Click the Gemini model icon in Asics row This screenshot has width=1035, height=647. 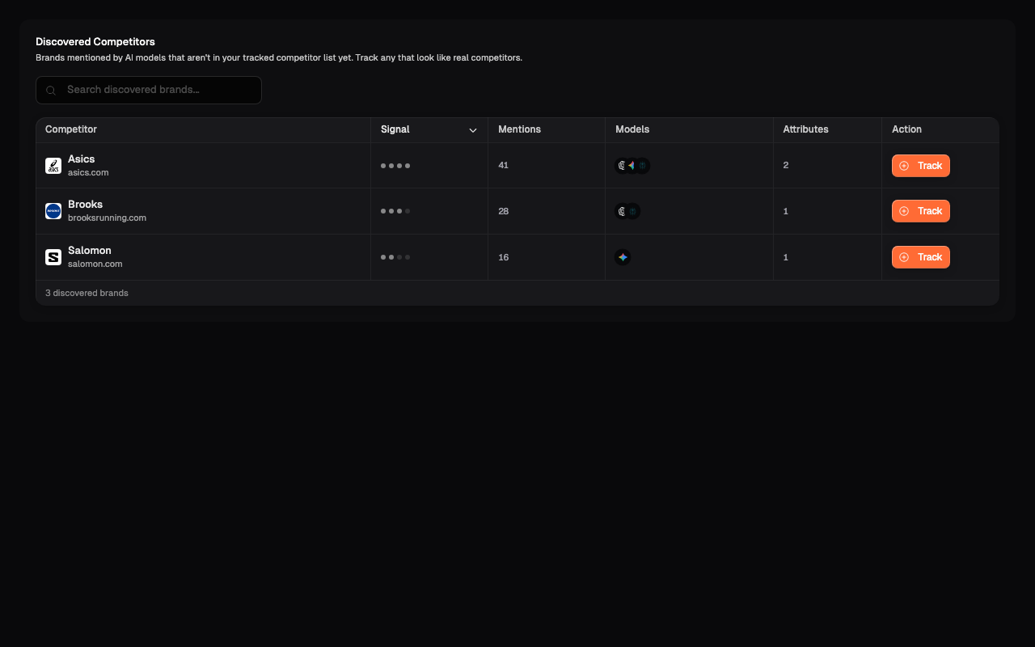point(632,166)
